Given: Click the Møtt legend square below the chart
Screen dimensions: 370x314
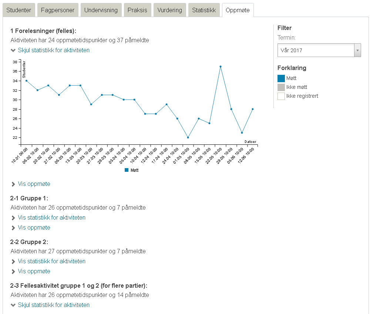Looking at the screenshot, I should point(127,170).
